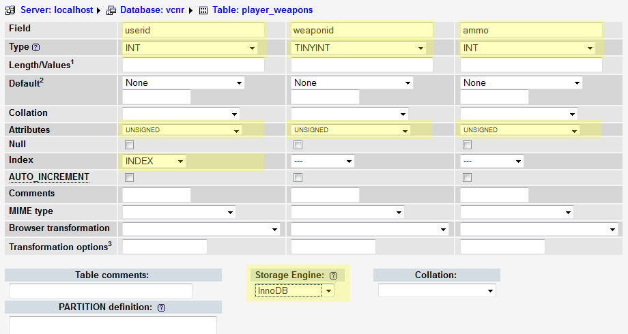This screenshot has height=334, width=628.
Task: Click the userid Field name input
Action: pos(193,31)
